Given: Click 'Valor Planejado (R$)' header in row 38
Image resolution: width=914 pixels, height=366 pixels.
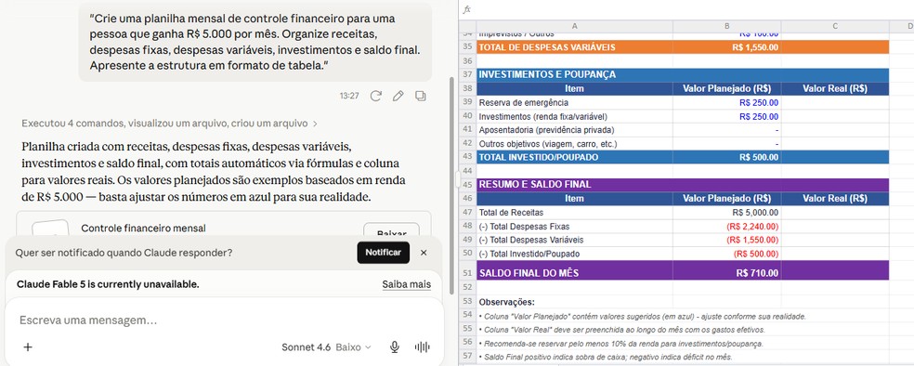Looking at the screenshot, I should point(727,88).
